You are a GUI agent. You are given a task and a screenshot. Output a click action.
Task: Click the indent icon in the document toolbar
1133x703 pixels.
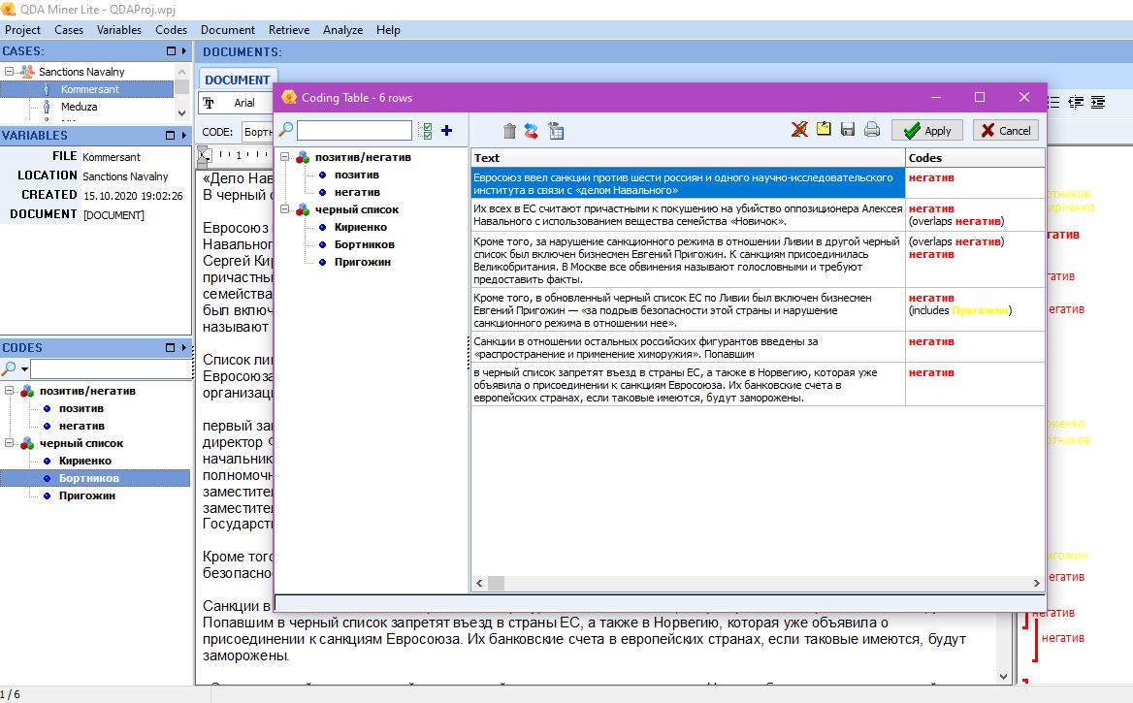1076,103
